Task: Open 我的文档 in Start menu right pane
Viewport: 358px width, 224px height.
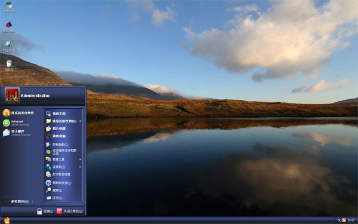Action: (x=55, y=113)
